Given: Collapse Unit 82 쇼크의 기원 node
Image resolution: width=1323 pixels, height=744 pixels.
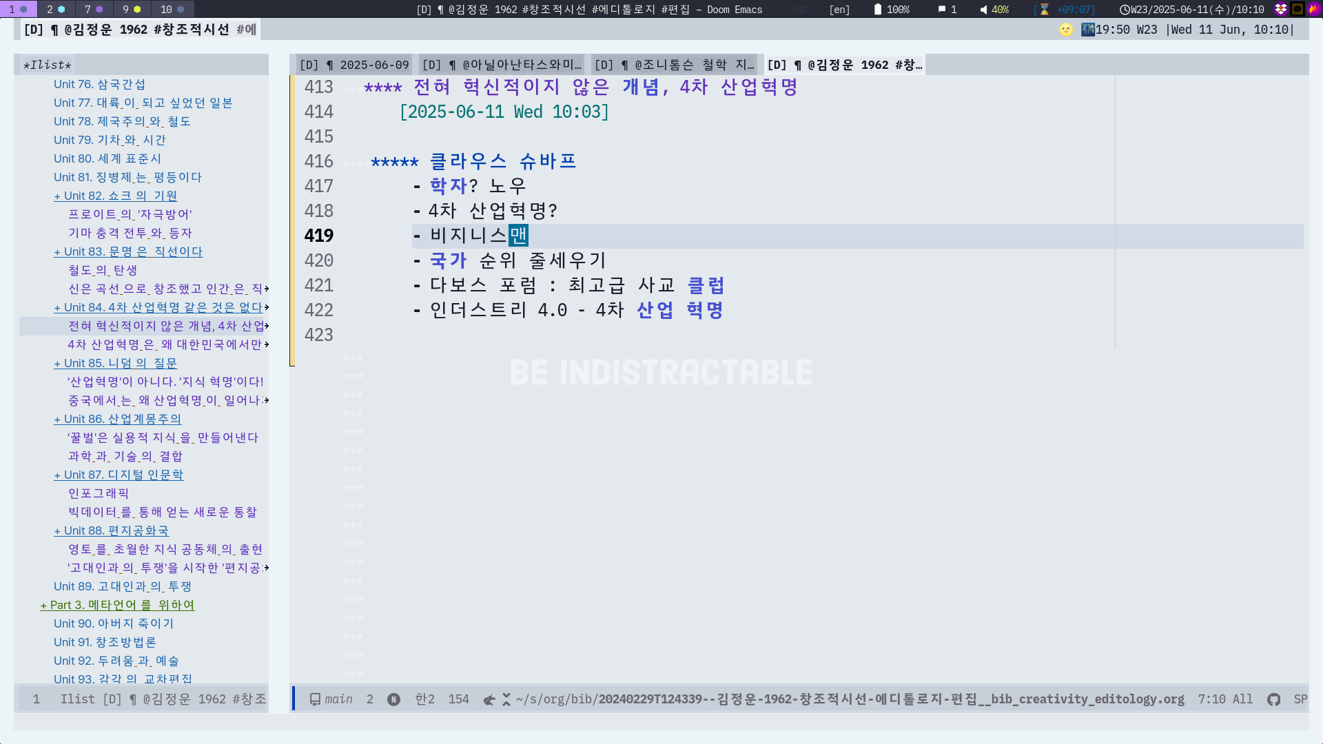Looking at the screenshot, I should point(57,196).
